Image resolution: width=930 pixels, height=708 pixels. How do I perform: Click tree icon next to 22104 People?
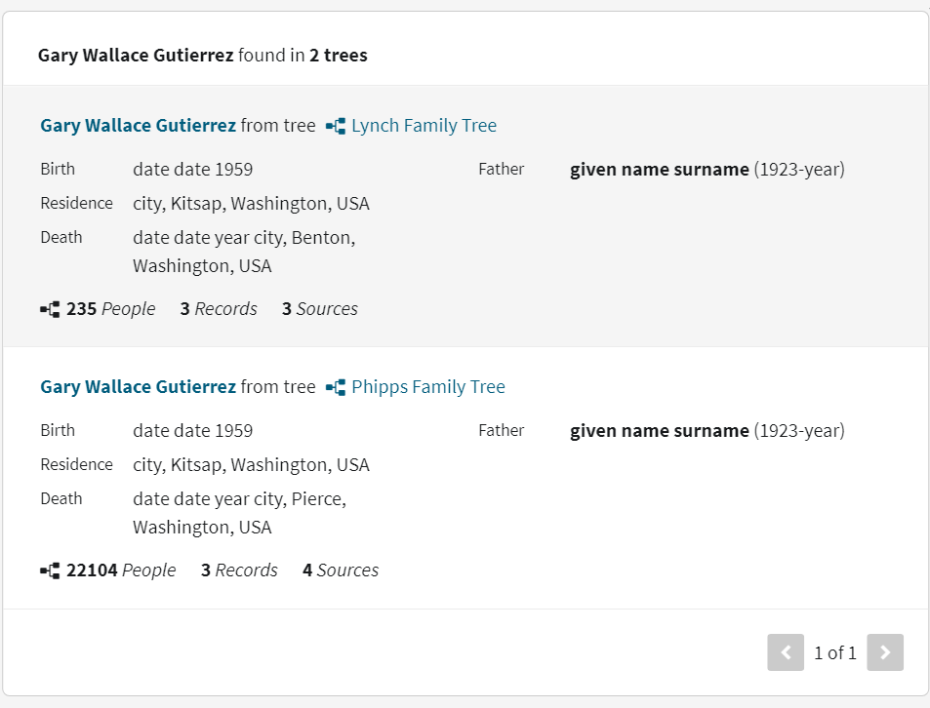pos(50,570)
